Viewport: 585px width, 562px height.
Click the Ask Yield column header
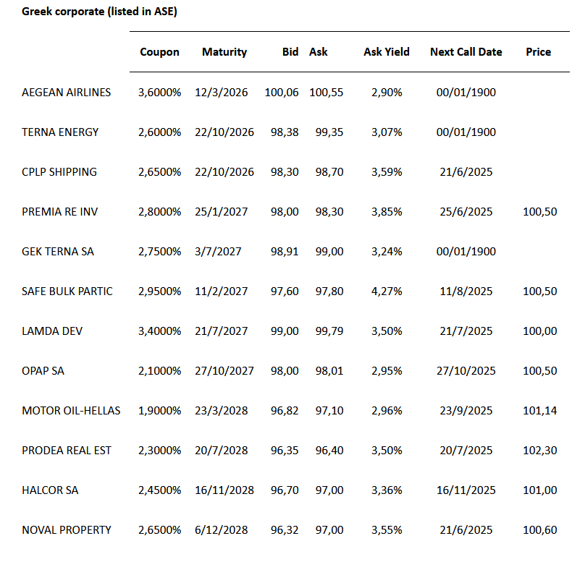[386, 52]
